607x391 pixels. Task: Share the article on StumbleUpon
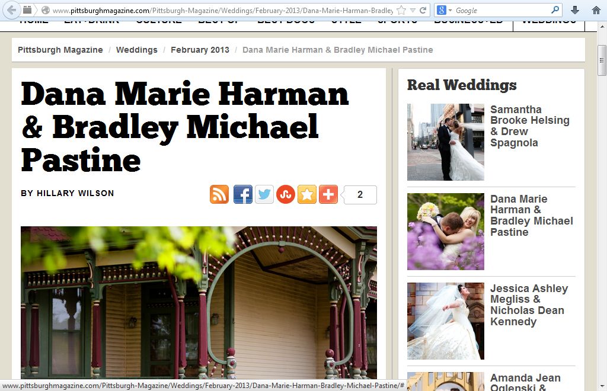click(x=286, y=194)
